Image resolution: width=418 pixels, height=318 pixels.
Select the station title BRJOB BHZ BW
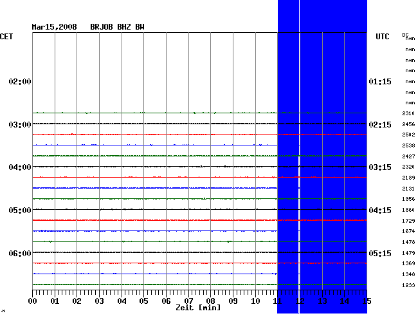coord(117,27)
